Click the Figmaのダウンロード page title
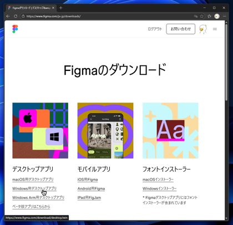The width and height of the screenshot is (233, 225). coord(115,70)
